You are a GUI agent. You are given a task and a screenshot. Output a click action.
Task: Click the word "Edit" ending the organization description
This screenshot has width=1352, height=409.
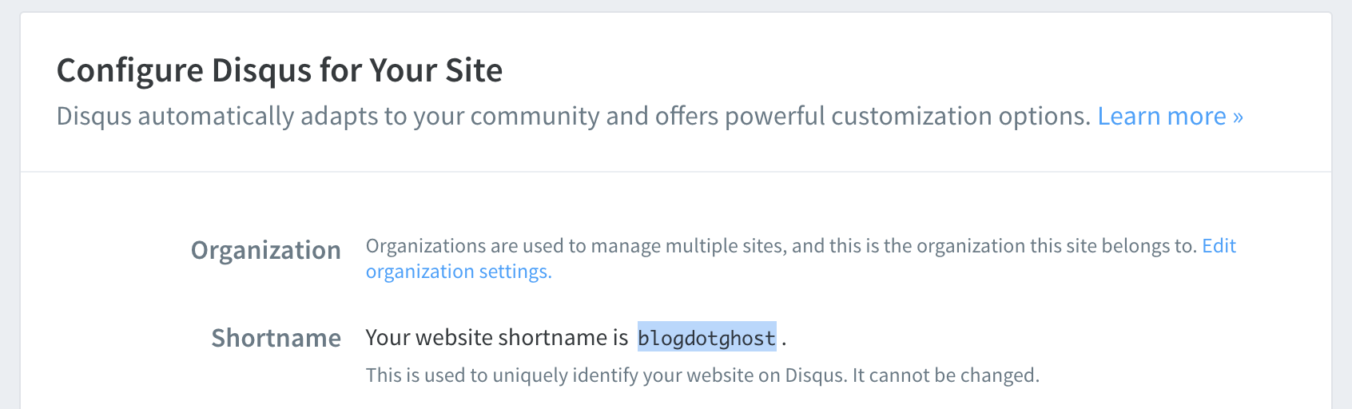[x=1219, y=246]
